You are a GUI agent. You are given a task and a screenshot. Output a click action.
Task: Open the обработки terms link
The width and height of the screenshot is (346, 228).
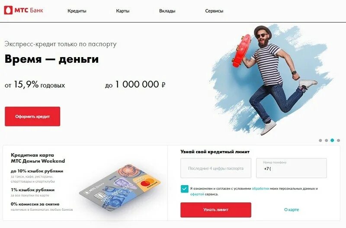click(260, 189)
